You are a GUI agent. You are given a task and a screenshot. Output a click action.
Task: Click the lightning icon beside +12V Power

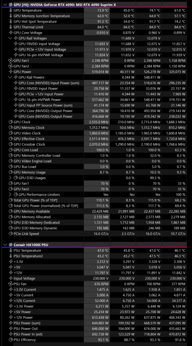coord(11,317)
